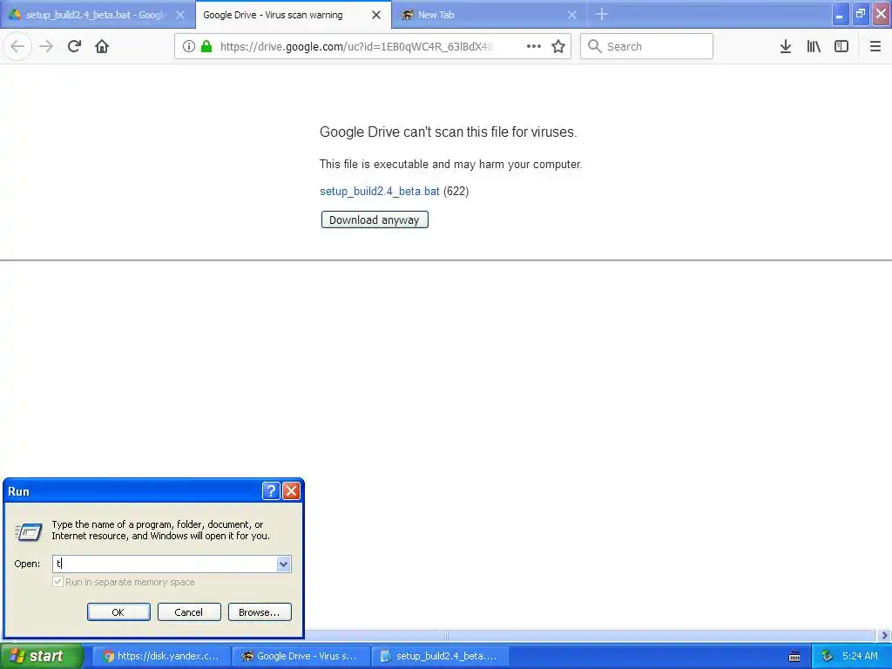Open page actions three-dot menu
Image resolution: width=892 pixels, height=669 pixels.
point(534,47)
